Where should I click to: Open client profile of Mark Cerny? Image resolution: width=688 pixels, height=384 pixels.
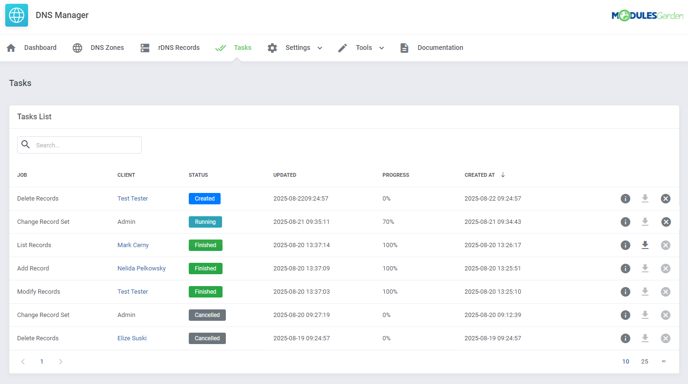pyautogui.click(x=133, y=245)
